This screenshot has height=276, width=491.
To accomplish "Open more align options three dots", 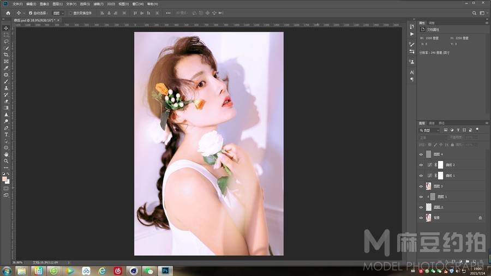I will (168, 13).
